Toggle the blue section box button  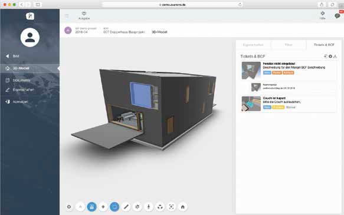pos(91,207)
